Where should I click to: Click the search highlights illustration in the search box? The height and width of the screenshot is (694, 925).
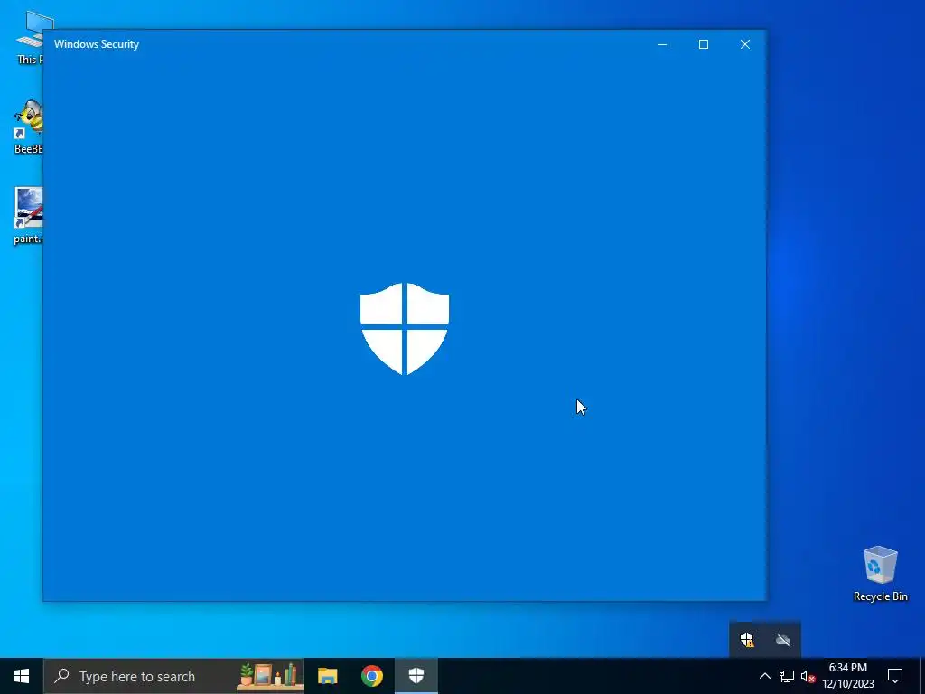[269, 676]
